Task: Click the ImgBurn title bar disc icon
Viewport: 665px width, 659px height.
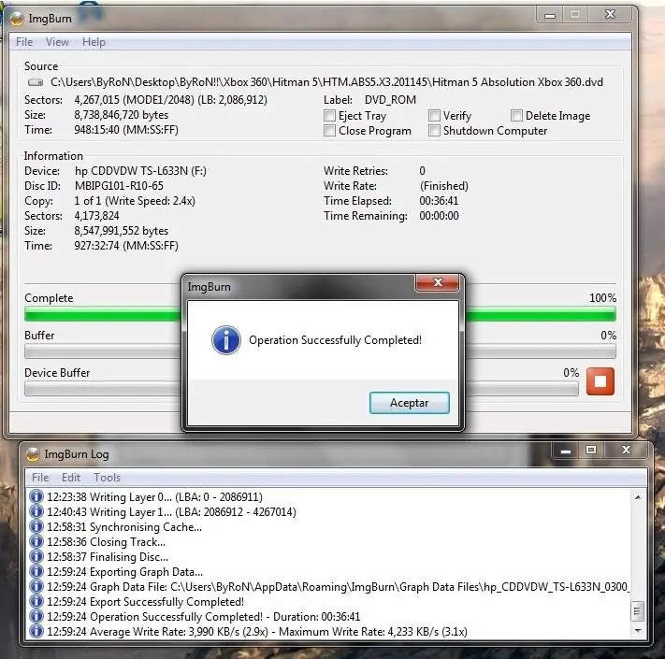Action: [17, 18]
